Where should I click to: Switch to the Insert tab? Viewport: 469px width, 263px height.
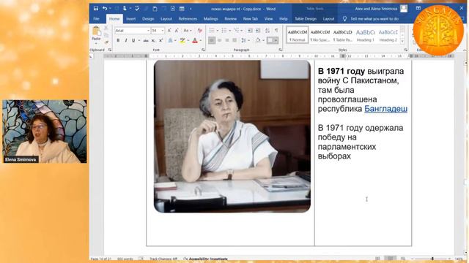click(130, 19)
